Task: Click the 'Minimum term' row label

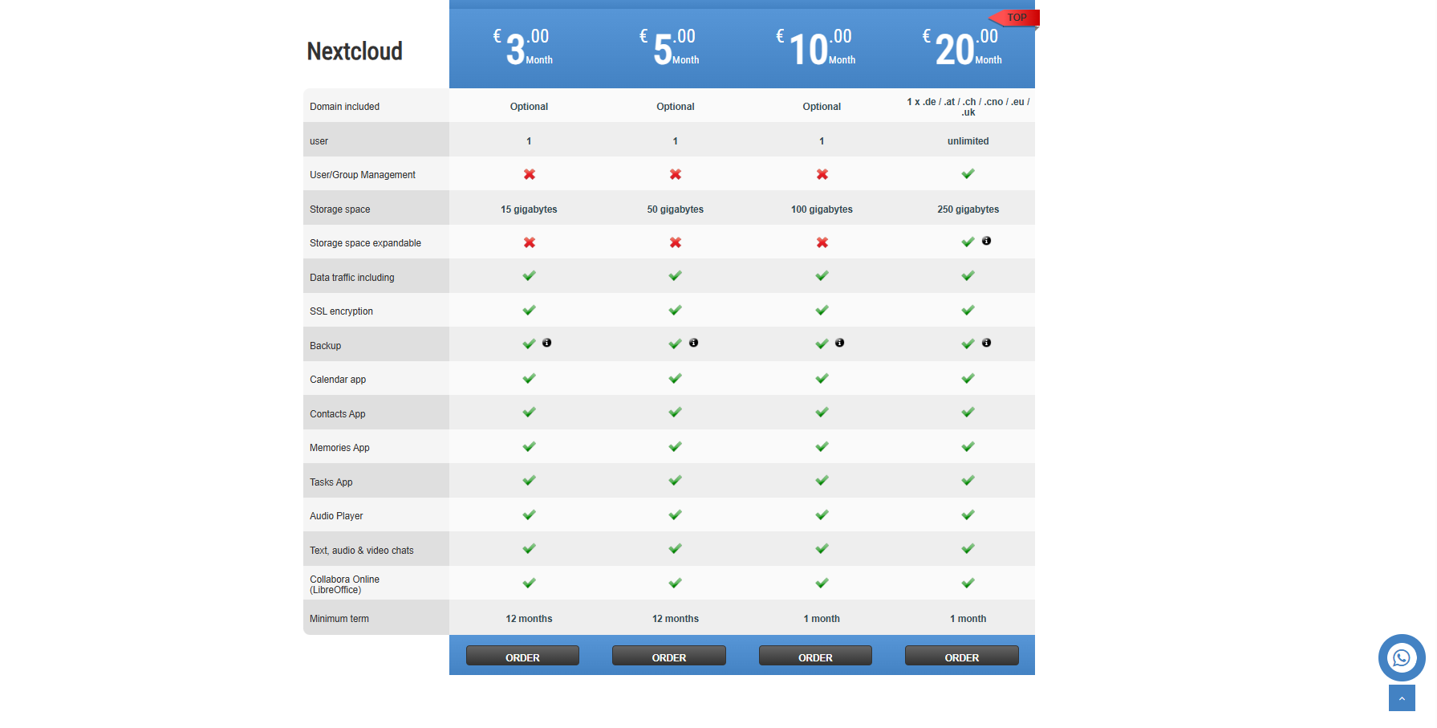Action: (339, 619)
